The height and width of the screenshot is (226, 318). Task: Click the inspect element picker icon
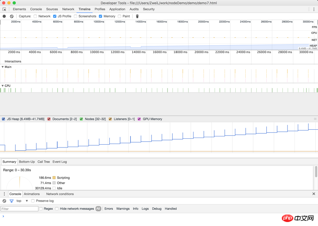click(4, 9)
